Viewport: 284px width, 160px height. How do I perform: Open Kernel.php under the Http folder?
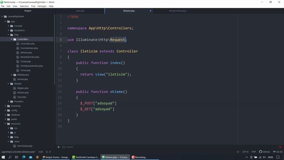23,79
